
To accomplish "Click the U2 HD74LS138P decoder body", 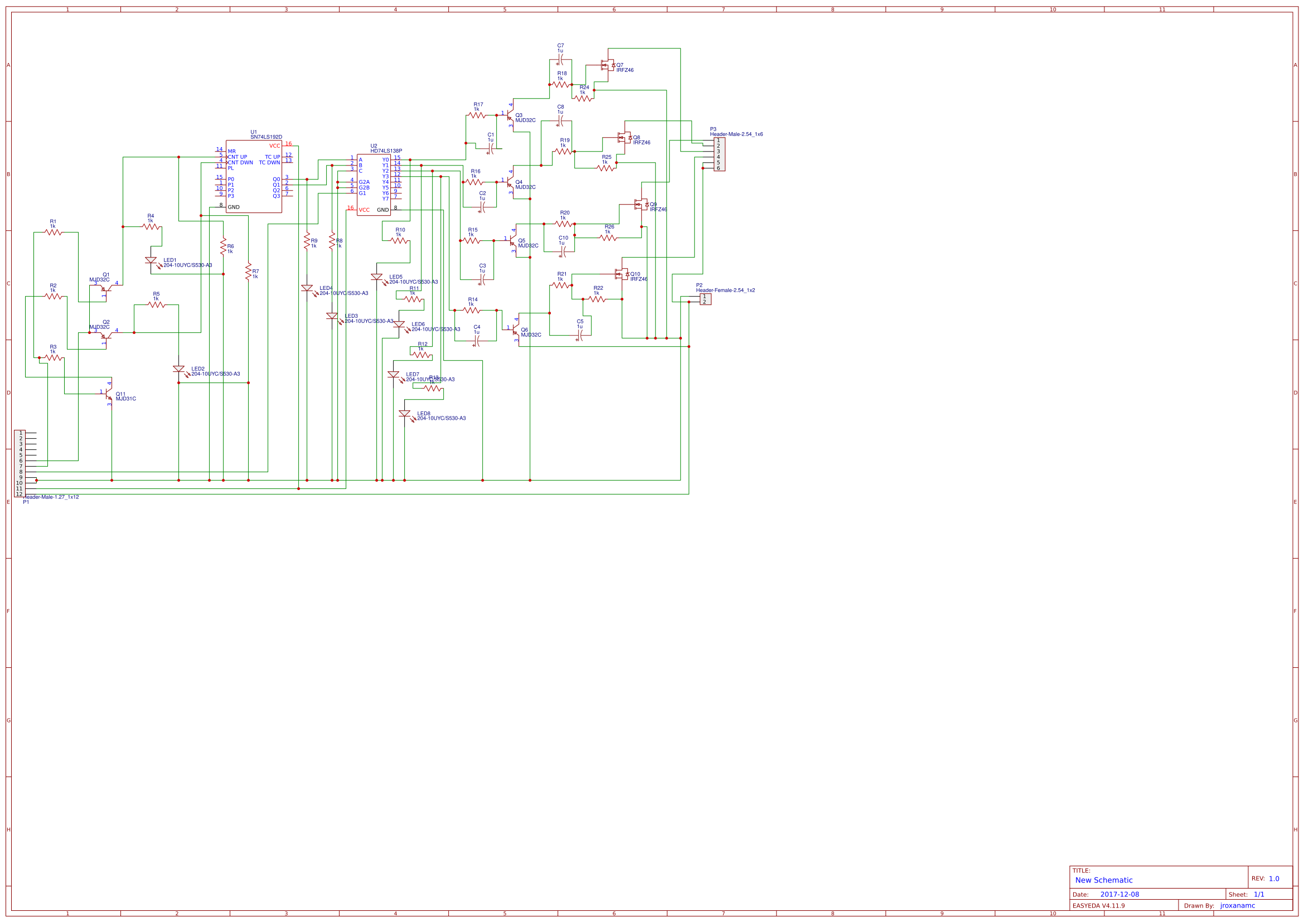I will pos(374,185).
